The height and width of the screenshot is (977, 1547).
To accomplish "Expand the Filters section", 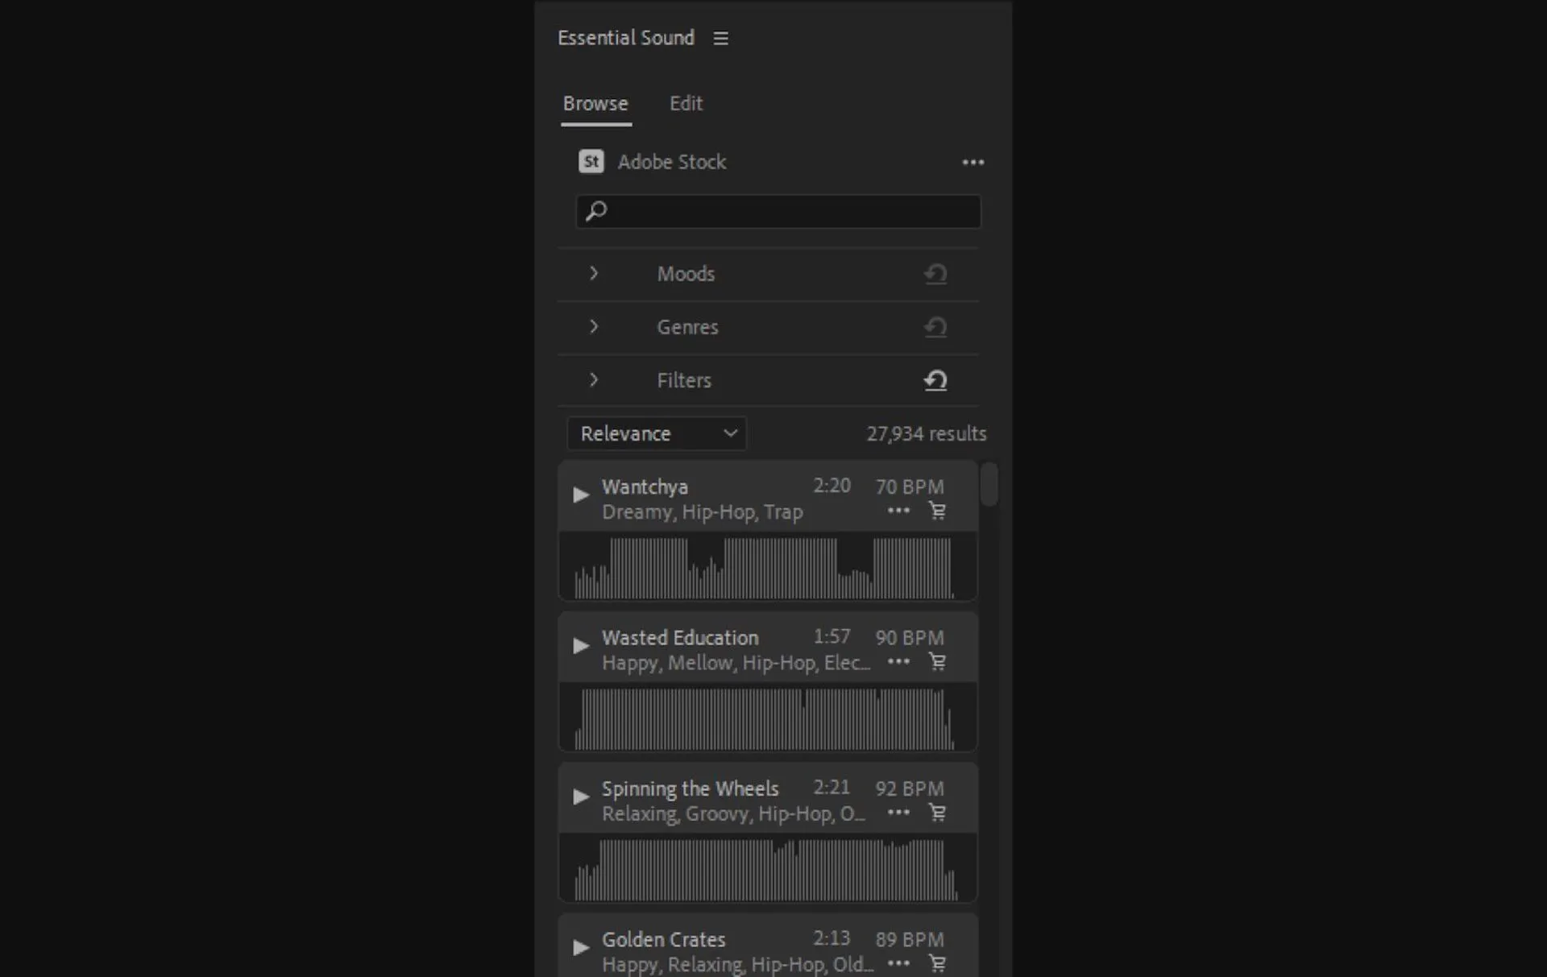I will coord(593,379).
